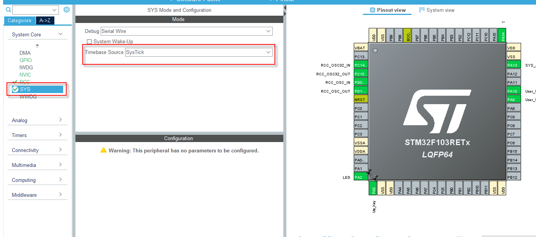Select pin PA11 on the chip
Image resolution: width=536 pixels, height=237 pixels.
513,82
